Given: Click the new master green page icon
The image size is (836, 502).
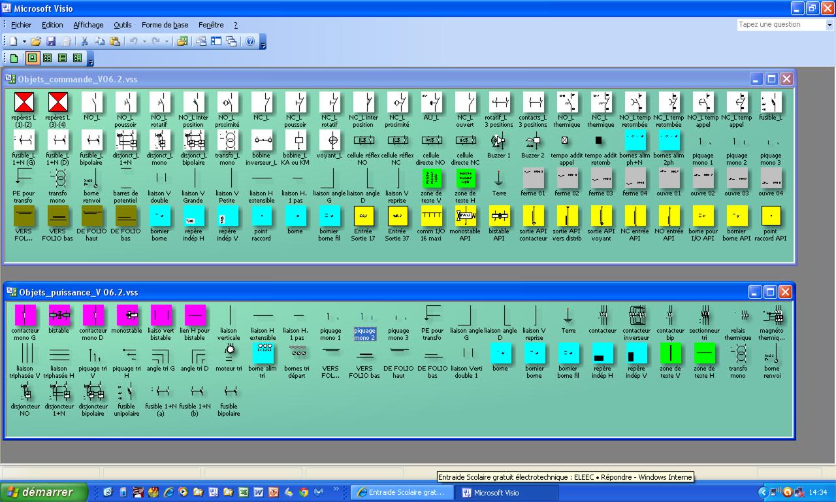Looking at the screenshot, I should pos(14,58).
